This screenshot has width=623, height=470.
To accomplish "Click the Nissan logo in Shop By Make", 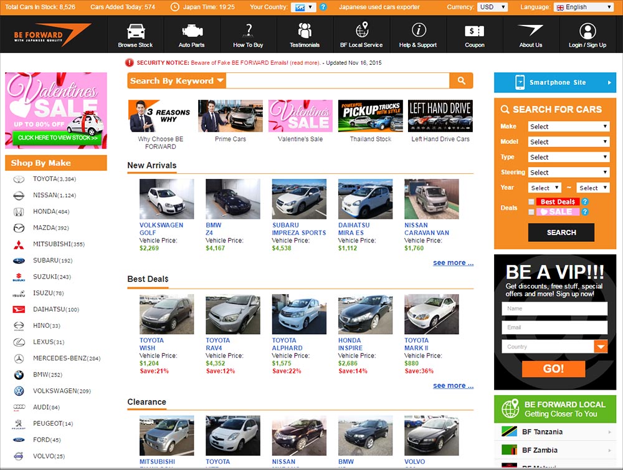I will 19,196.
